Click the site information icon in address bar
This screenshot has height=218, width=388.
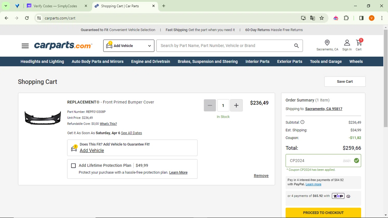(x=39, y=18)
